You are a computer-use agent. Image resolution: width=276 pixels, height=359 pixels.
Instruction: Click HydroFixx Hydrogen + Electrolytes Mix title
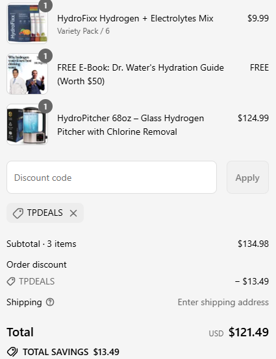(x=135, y=18)
